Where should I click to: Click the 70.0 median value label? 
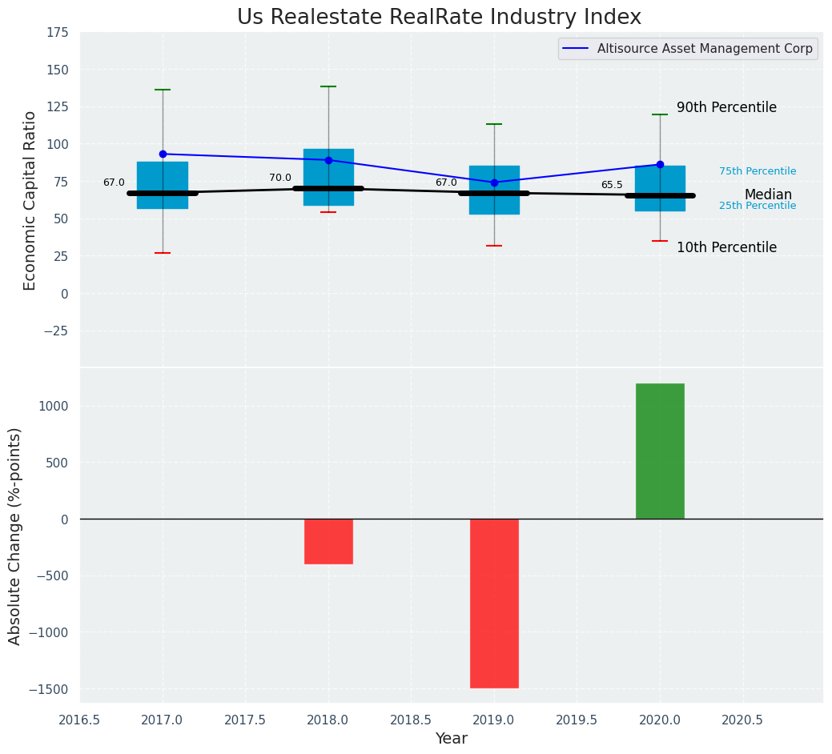(x=280, y=178)
